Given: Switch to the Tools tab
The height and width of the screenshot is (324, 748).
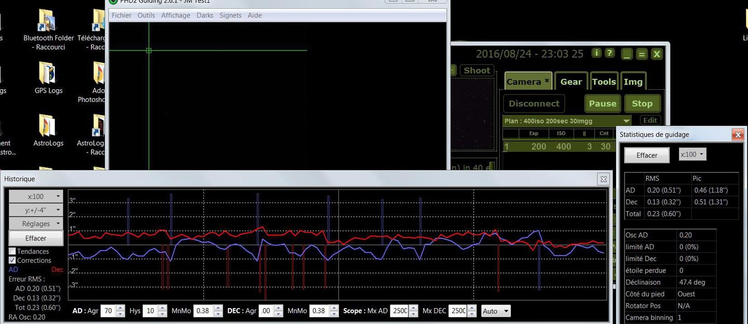Looking at the screenshot, I should [x=604, y=82].
